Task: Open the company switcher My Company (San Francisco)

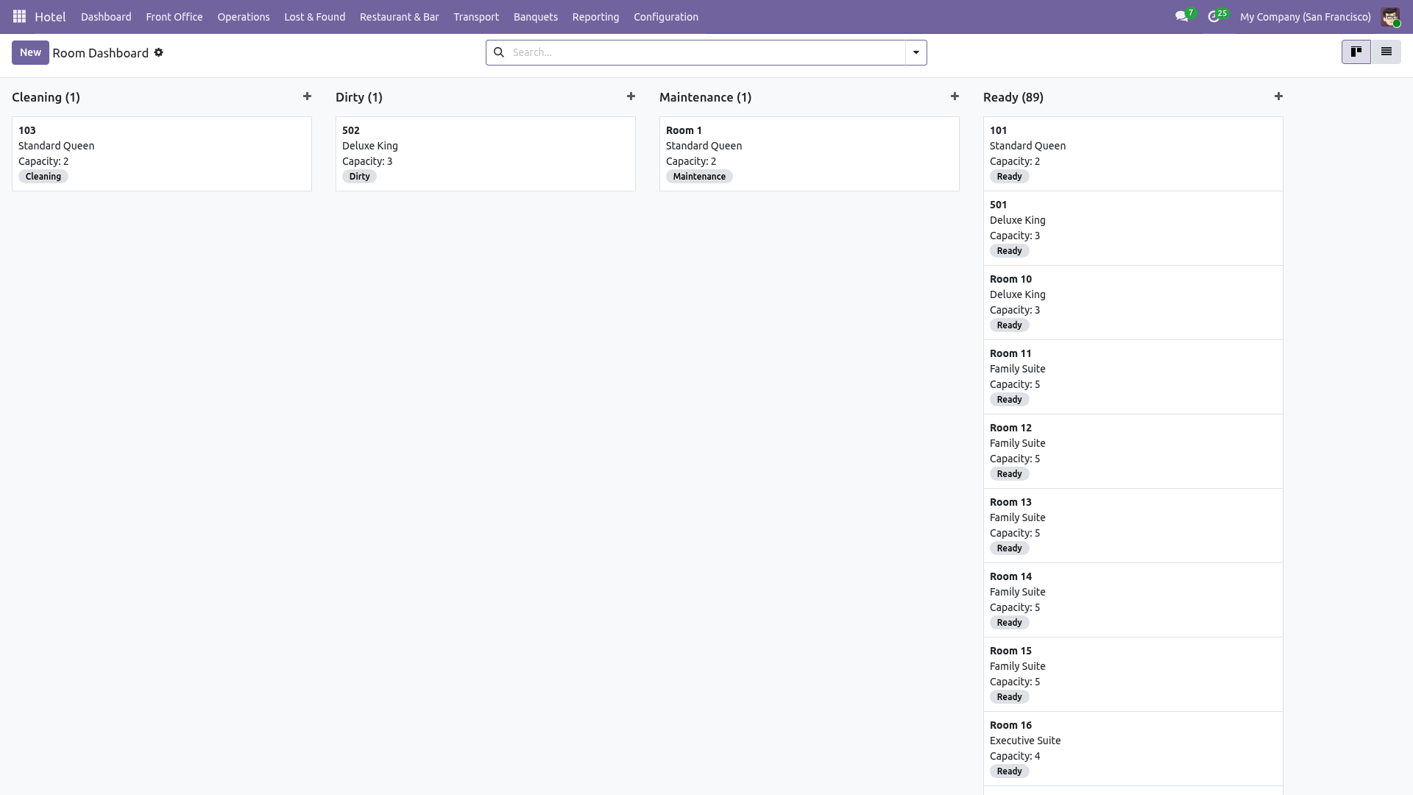Action: click(1305, 16)
